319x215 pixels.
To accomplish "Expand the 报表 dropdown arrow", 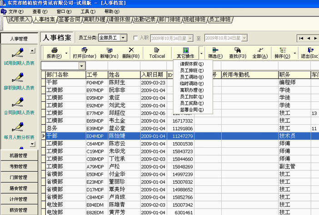I will coord(66,53).
